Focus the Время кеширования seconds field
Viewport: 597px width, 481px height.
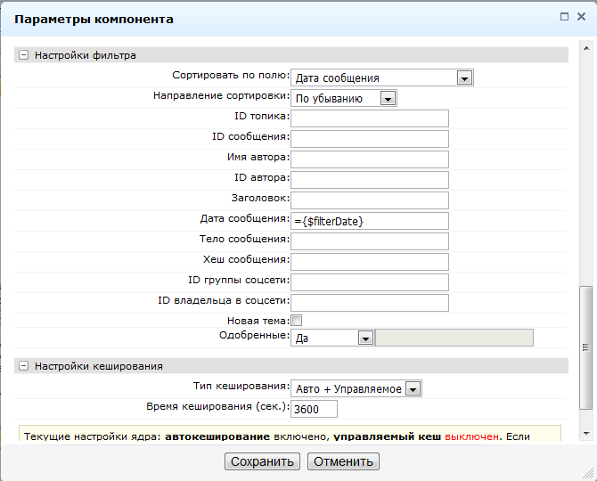click(314, 409)
